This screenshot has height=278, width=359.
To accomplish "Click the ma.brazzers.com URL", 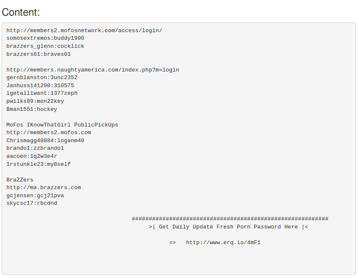I will [x=44, y=187].
